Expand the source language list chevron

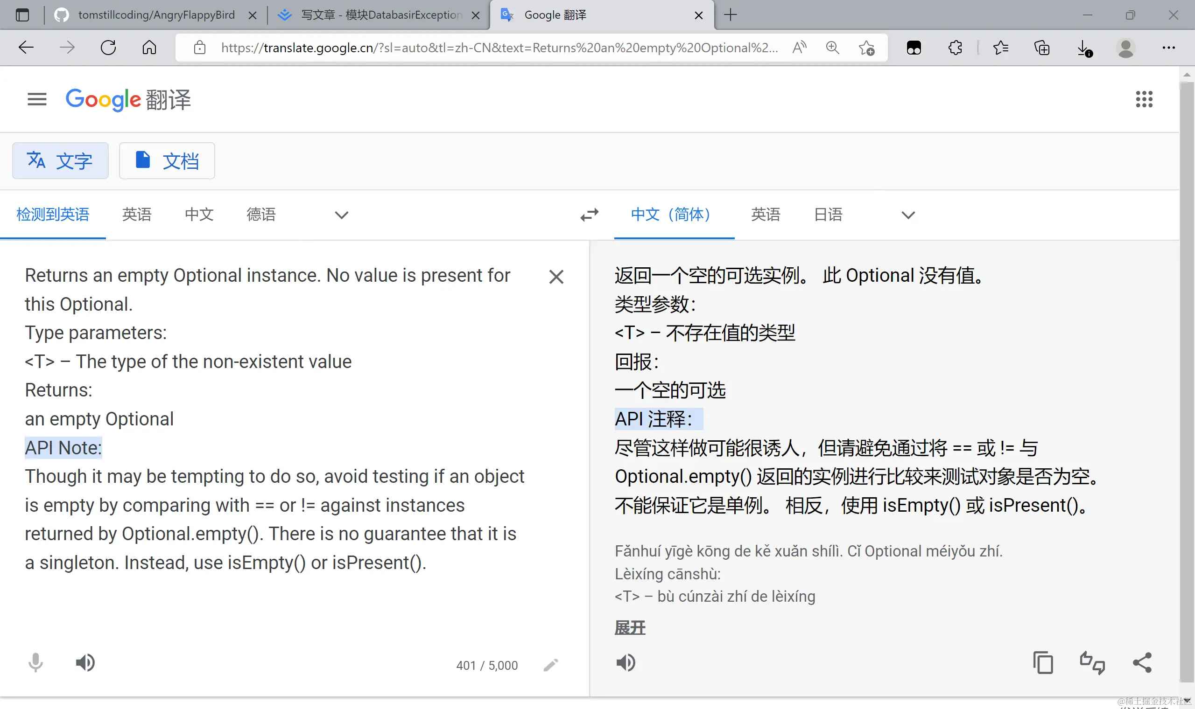[341, 215]
